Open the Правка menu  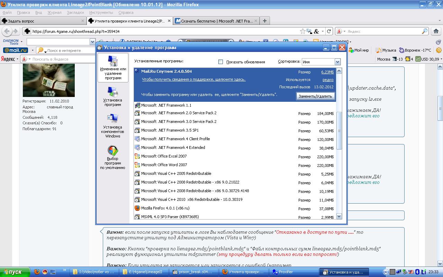[23, 12]
